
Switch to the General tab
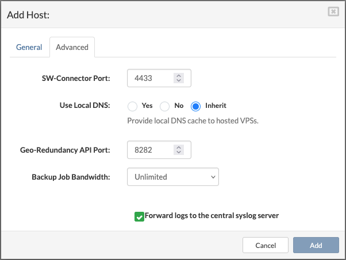pyautogui.click(x=29, y=47)
